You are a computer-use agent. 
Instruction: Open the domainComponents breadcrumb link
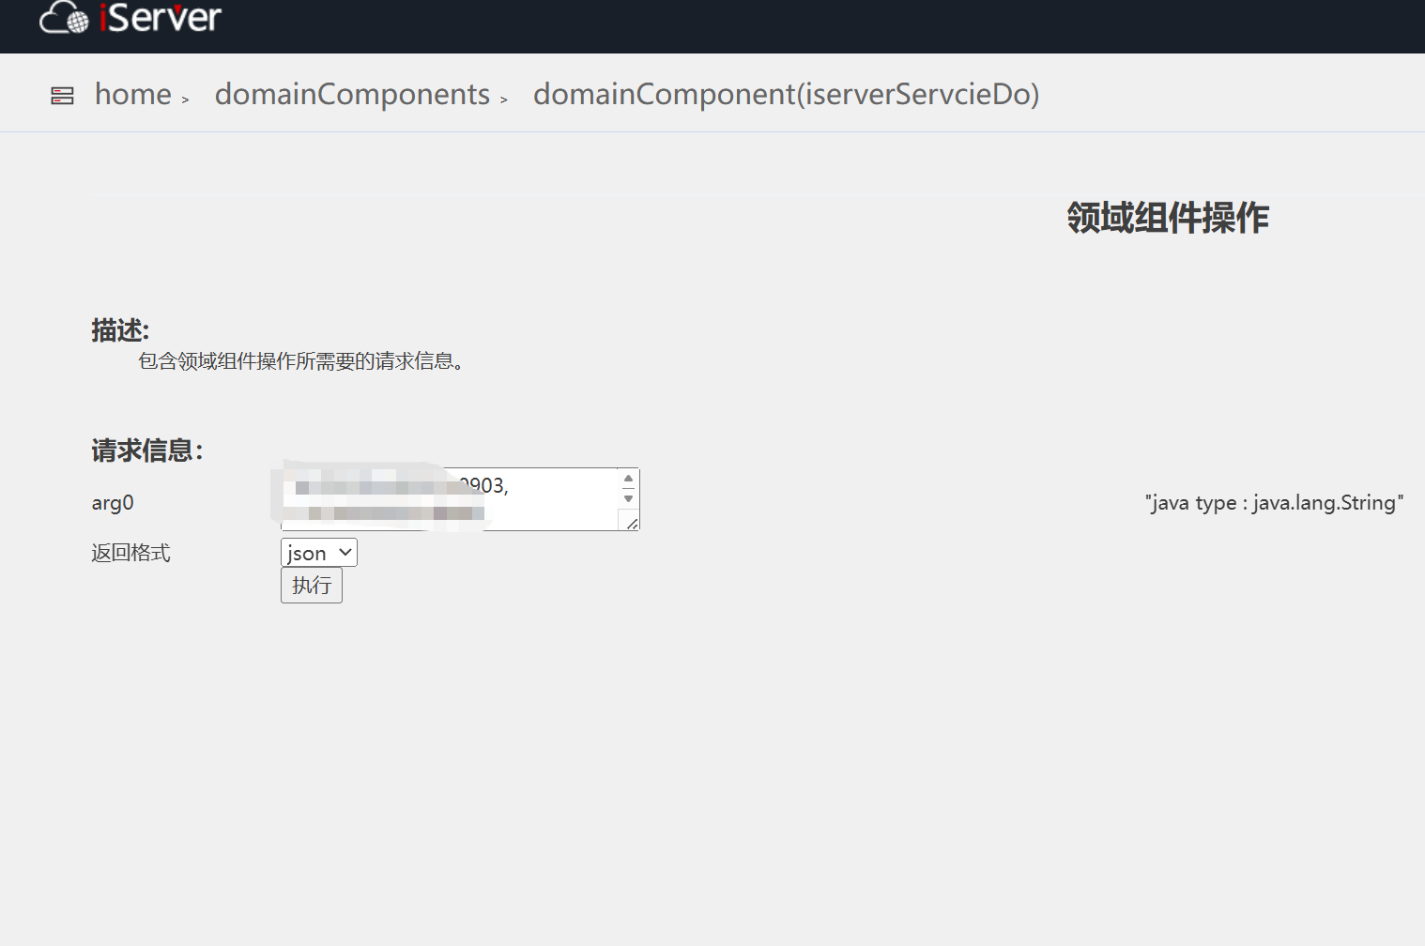coord(352,94)
